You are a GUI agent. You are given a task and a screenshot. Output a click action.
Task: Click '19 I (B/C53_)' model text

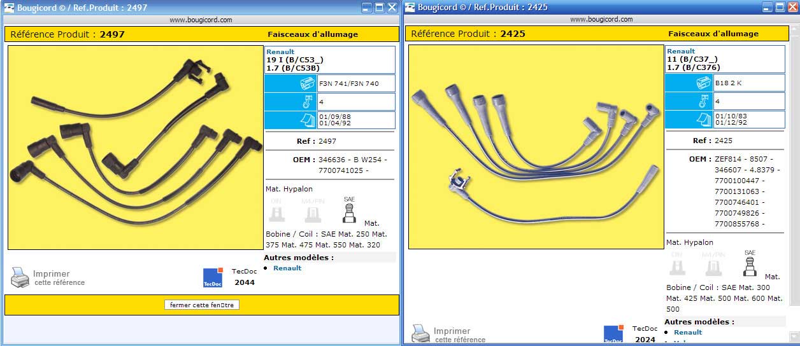295,59
